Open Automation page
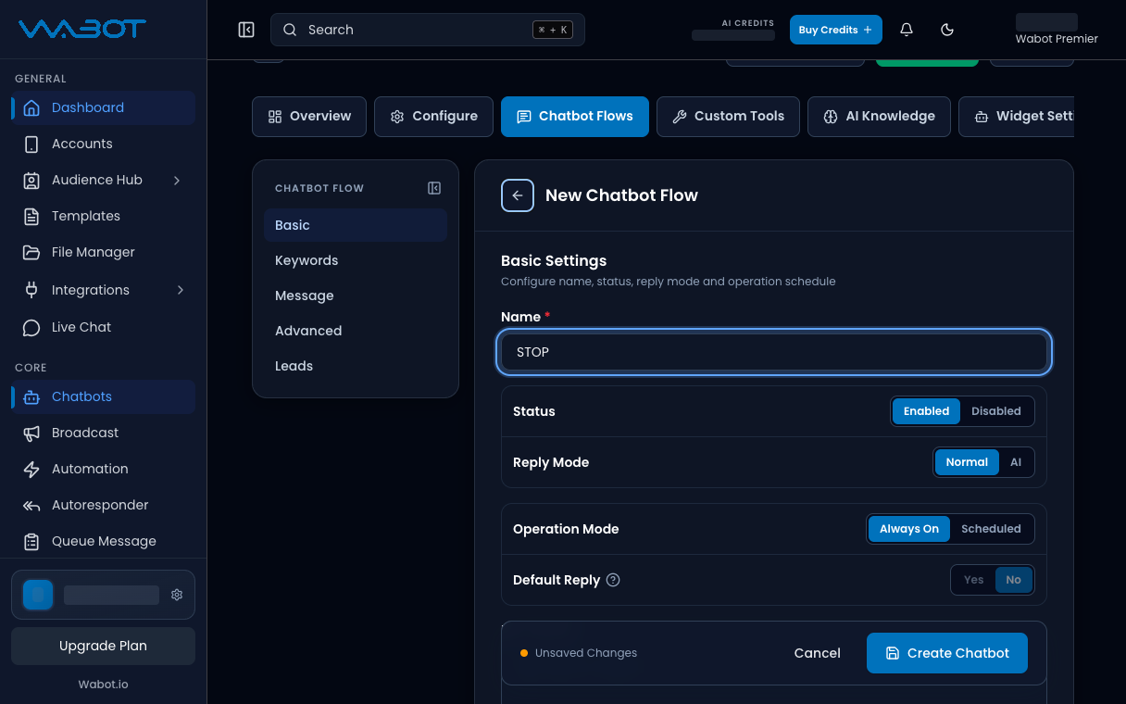1126x704 pixels. click(x=103, y=469)
